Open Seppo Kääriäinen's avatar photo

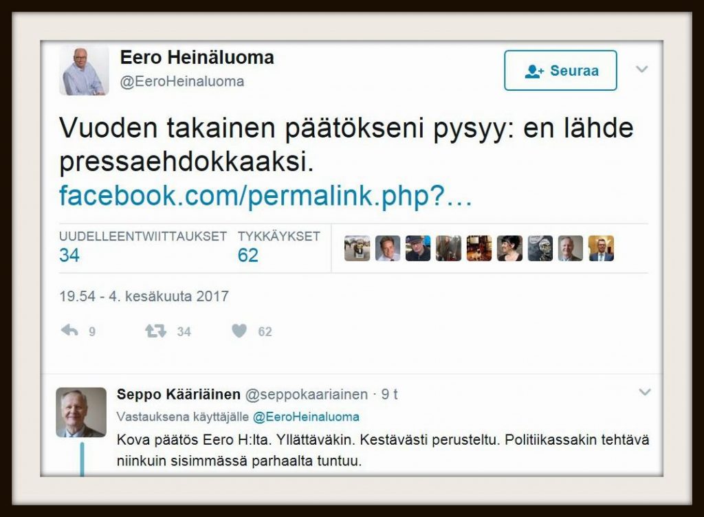81,412
